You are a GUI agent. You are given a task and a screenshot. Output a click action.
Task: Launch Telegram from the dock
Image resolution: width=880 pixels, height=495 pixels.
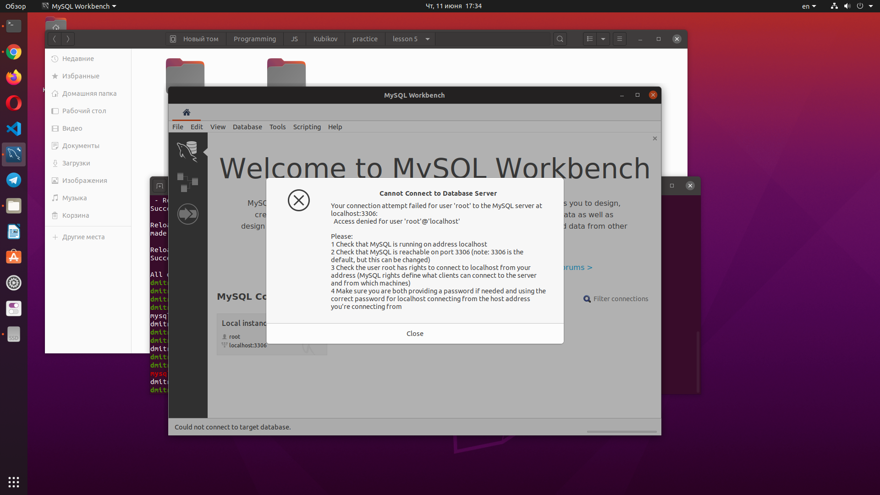(14, 180)
